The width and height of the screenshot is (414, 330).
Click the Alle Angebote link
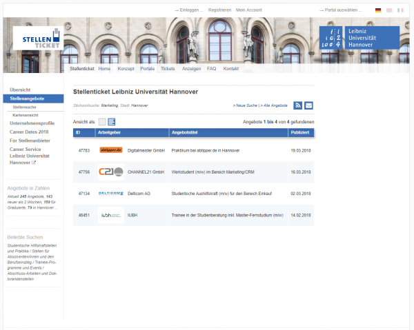[x=274, y=105]
